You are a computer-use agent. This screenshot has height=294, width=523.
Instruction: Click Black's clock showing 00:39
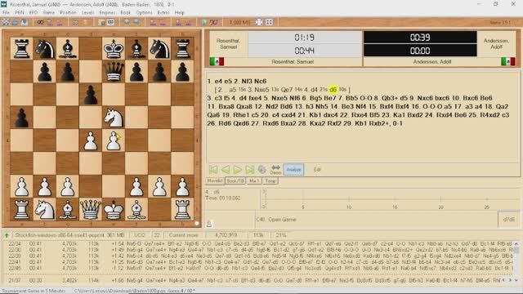point(420,38)
